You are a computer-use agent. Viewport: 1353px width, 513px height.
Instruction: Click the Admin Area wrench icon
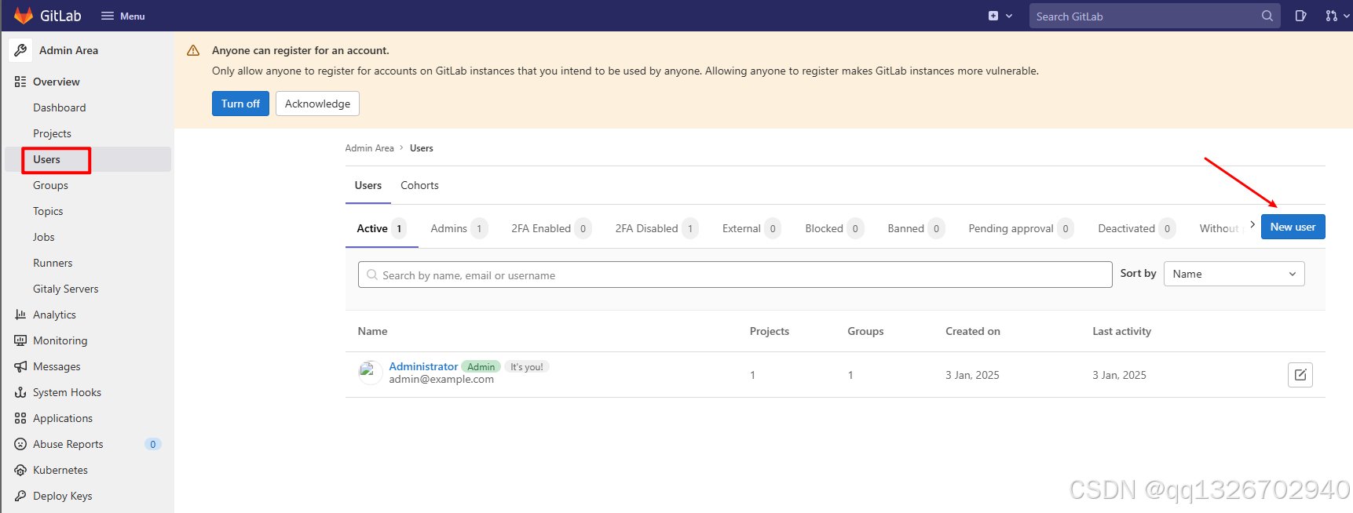tap(20, 50)
